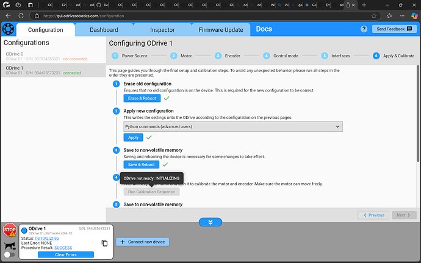
Task: Click the Erase & Reboot button
Action: [142, 98]
